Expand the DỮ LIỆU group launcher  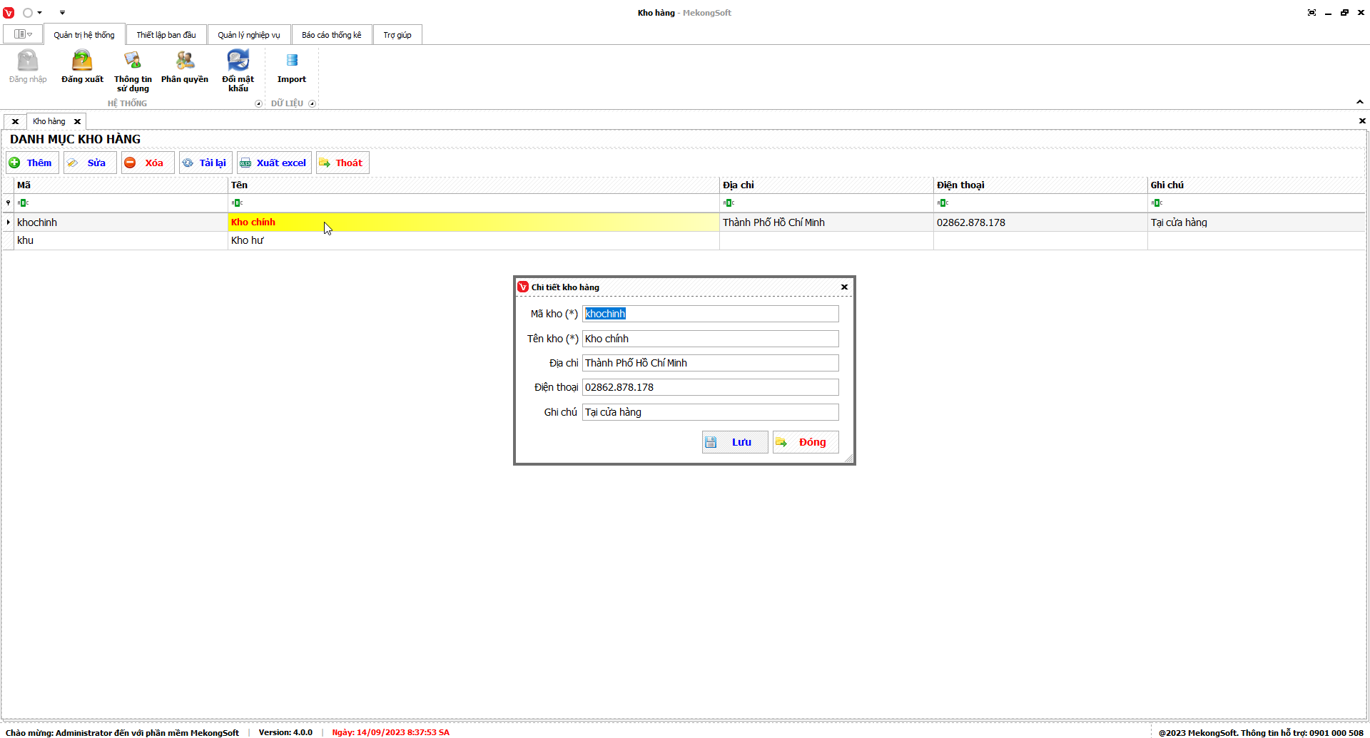(x=312, y=103)
